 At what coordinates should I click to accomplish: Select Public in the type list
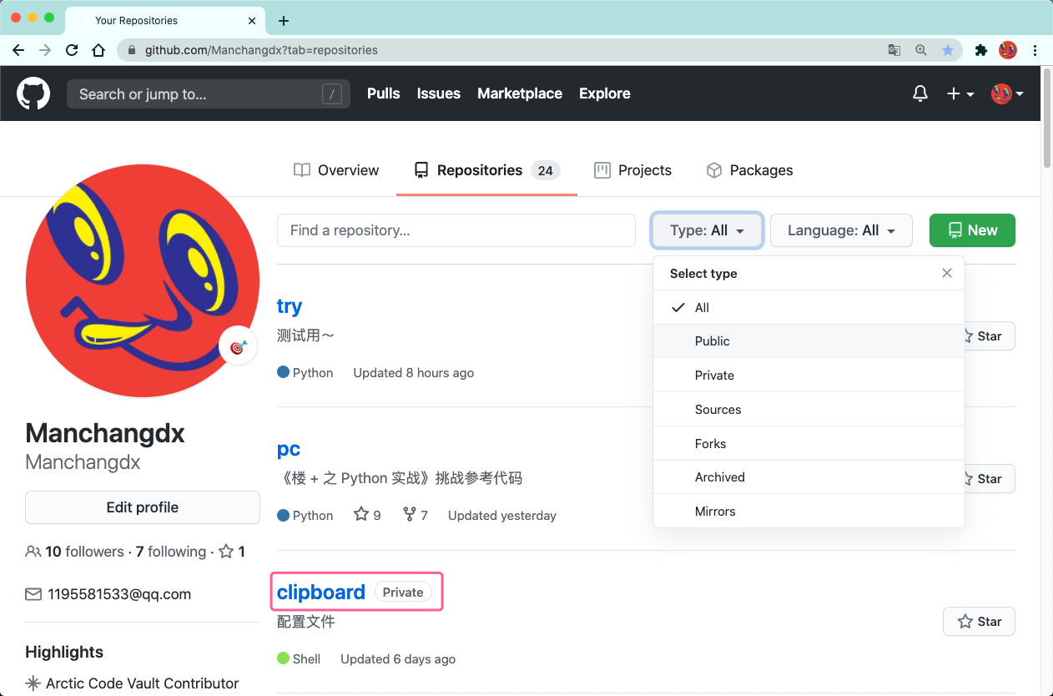coord(809,341)
